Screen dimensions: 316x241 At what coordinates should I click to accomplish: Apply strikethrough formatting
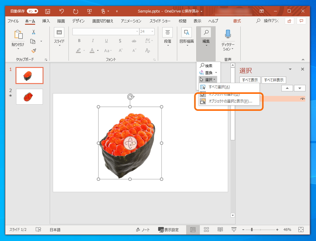pos(134,41)
